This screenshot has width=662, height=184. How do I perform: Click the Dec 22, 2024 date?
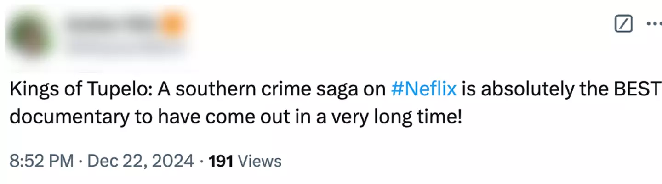(x=140, y=161)
